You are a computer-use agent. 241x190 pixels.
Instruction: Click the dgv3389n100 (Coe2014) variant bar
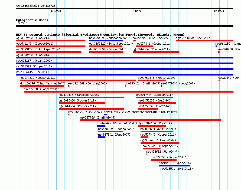point(50,41)
